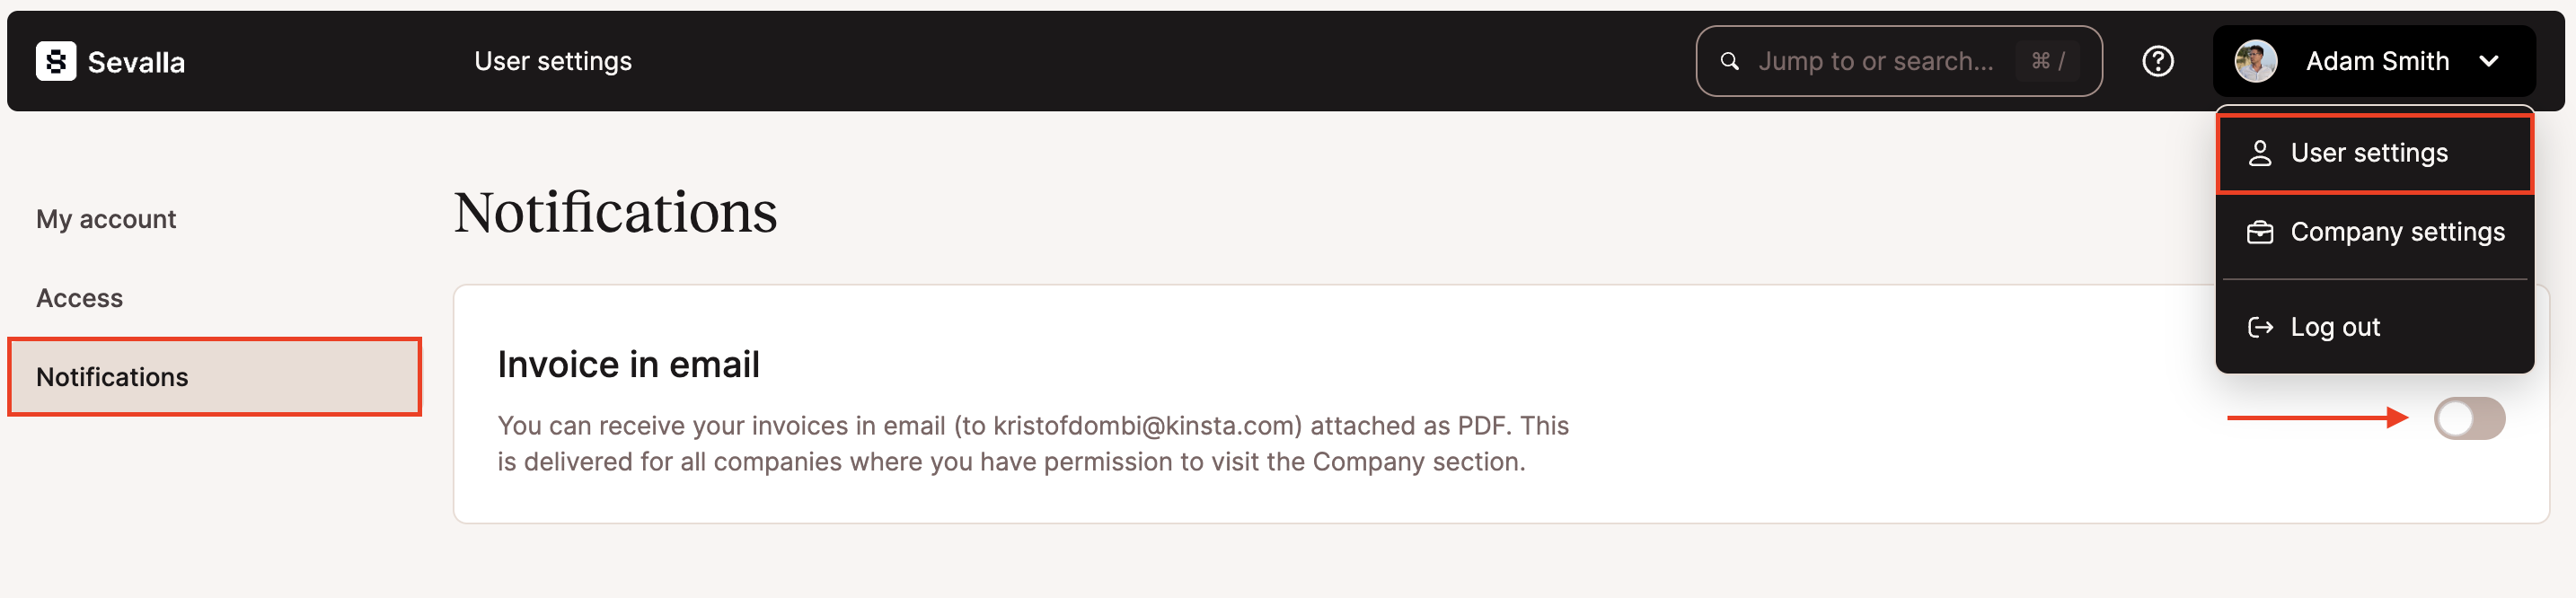Screen dimensions: 2576x598
Task: Click the Sevalla logo icon
Action: [x=56, y=61]
